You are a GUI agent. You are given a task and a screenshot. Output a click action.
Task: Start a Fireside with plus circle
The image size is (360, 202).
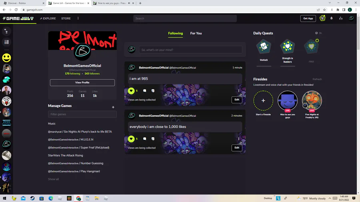(x=263, y=101)
